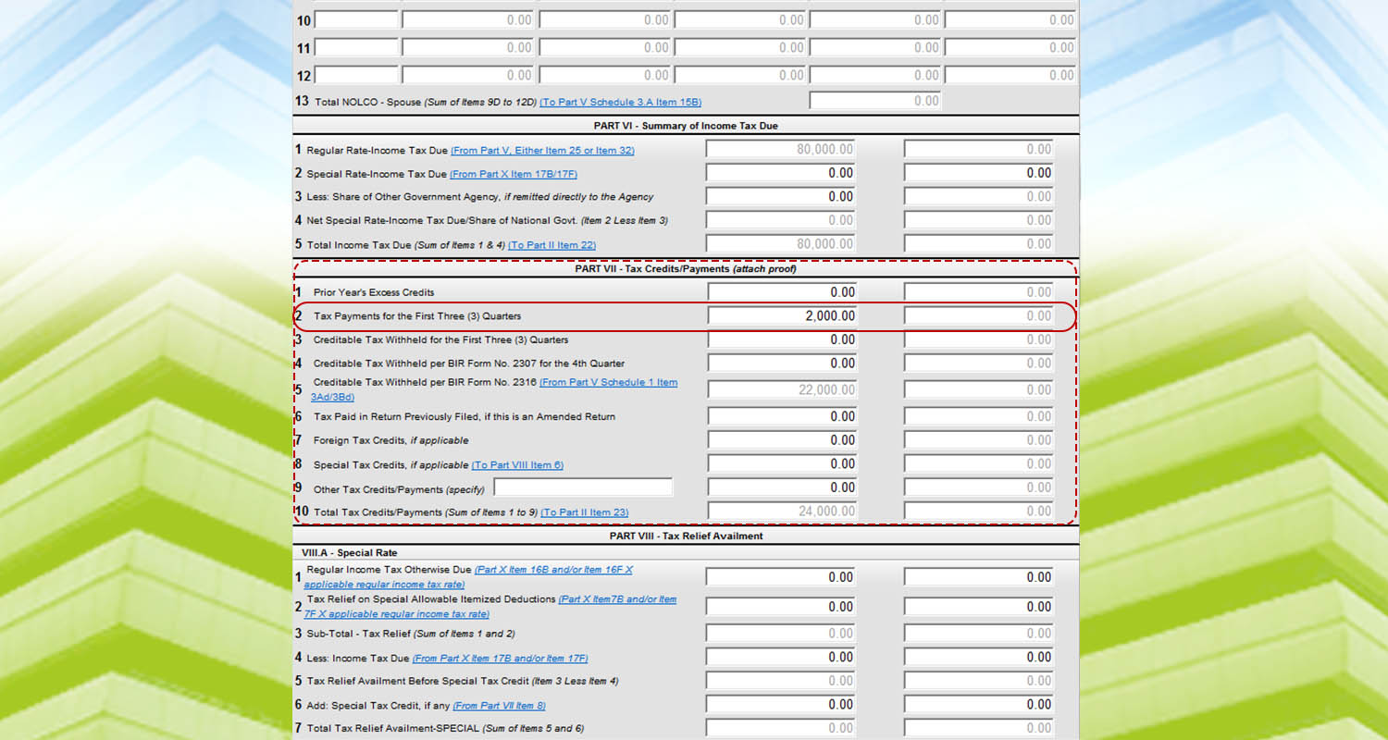Viewport: 1388px width, 740px height.
Task: Select the 22,000.00 BIR Form No. 2316 field
Action: (x=782, y=390)
